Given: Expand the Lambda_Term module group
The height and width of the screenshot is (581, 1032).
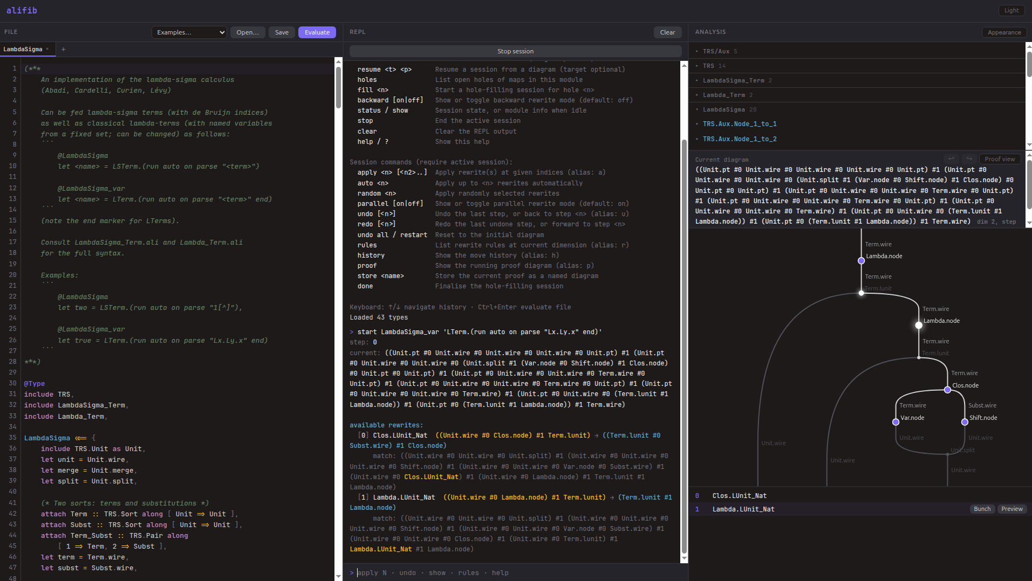Looking at the screenshot, I should click(857, 95).
